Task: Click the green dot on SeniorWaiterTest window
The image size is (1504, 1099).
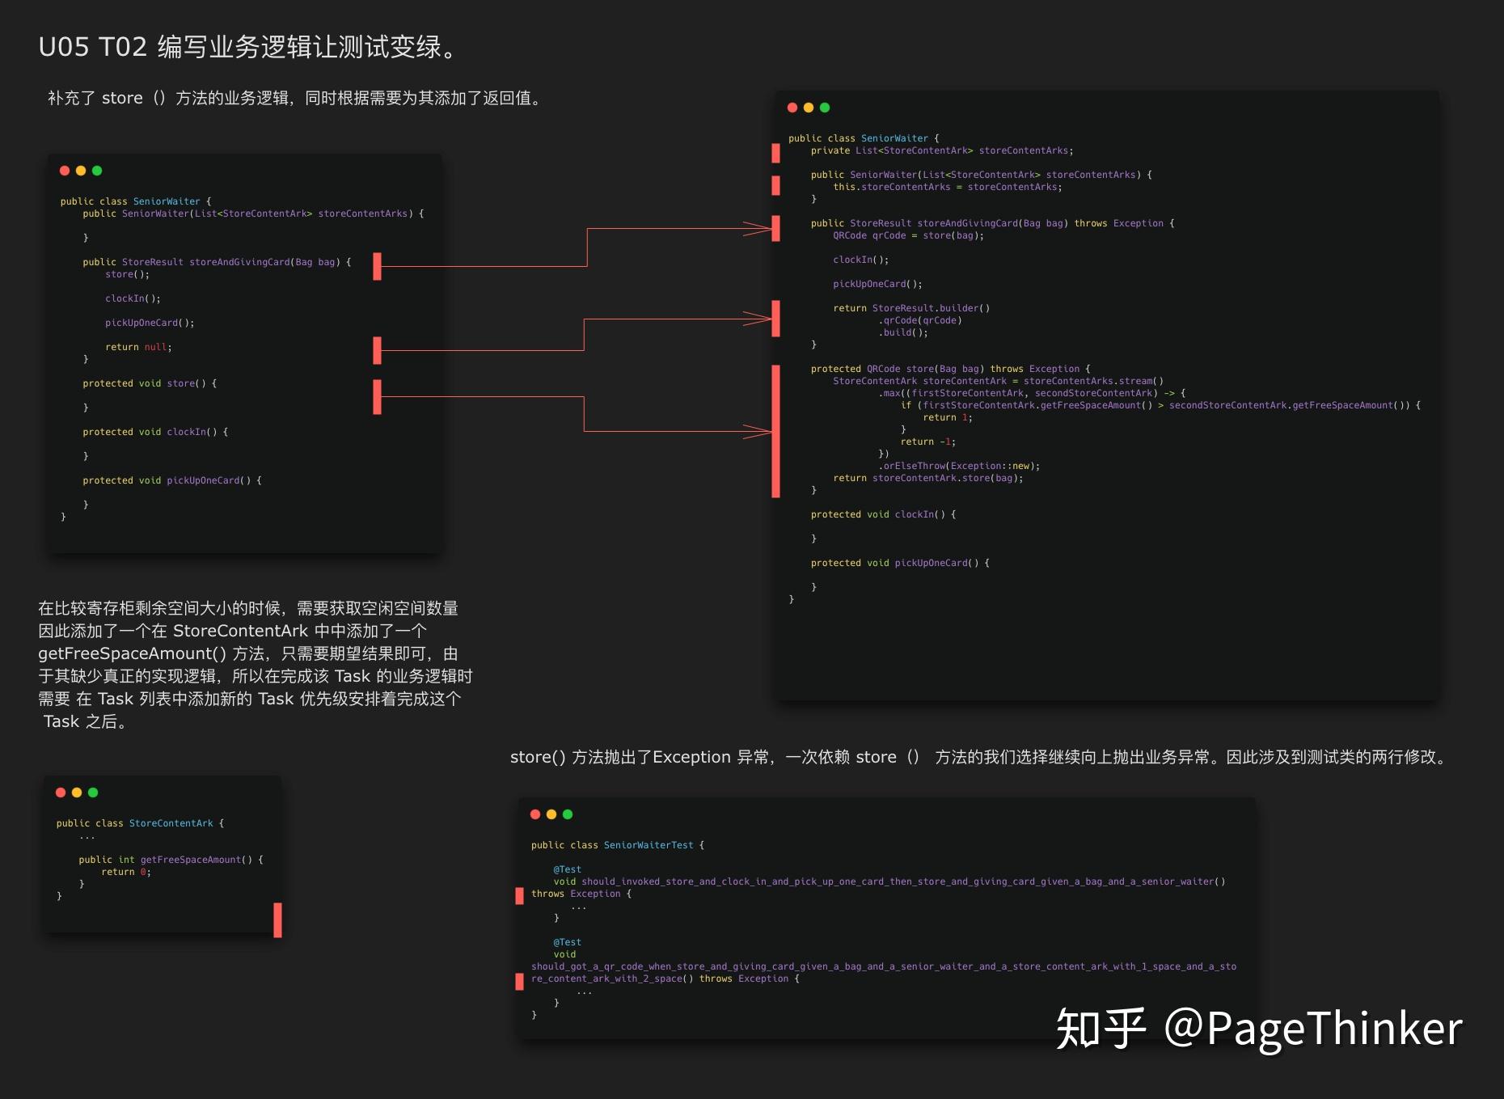Action: coord(568,815)
